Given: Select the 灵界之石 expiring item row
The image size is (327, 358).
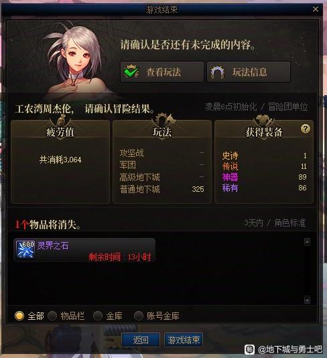Looking at the screenshot, I should click(x=84, y=250).
